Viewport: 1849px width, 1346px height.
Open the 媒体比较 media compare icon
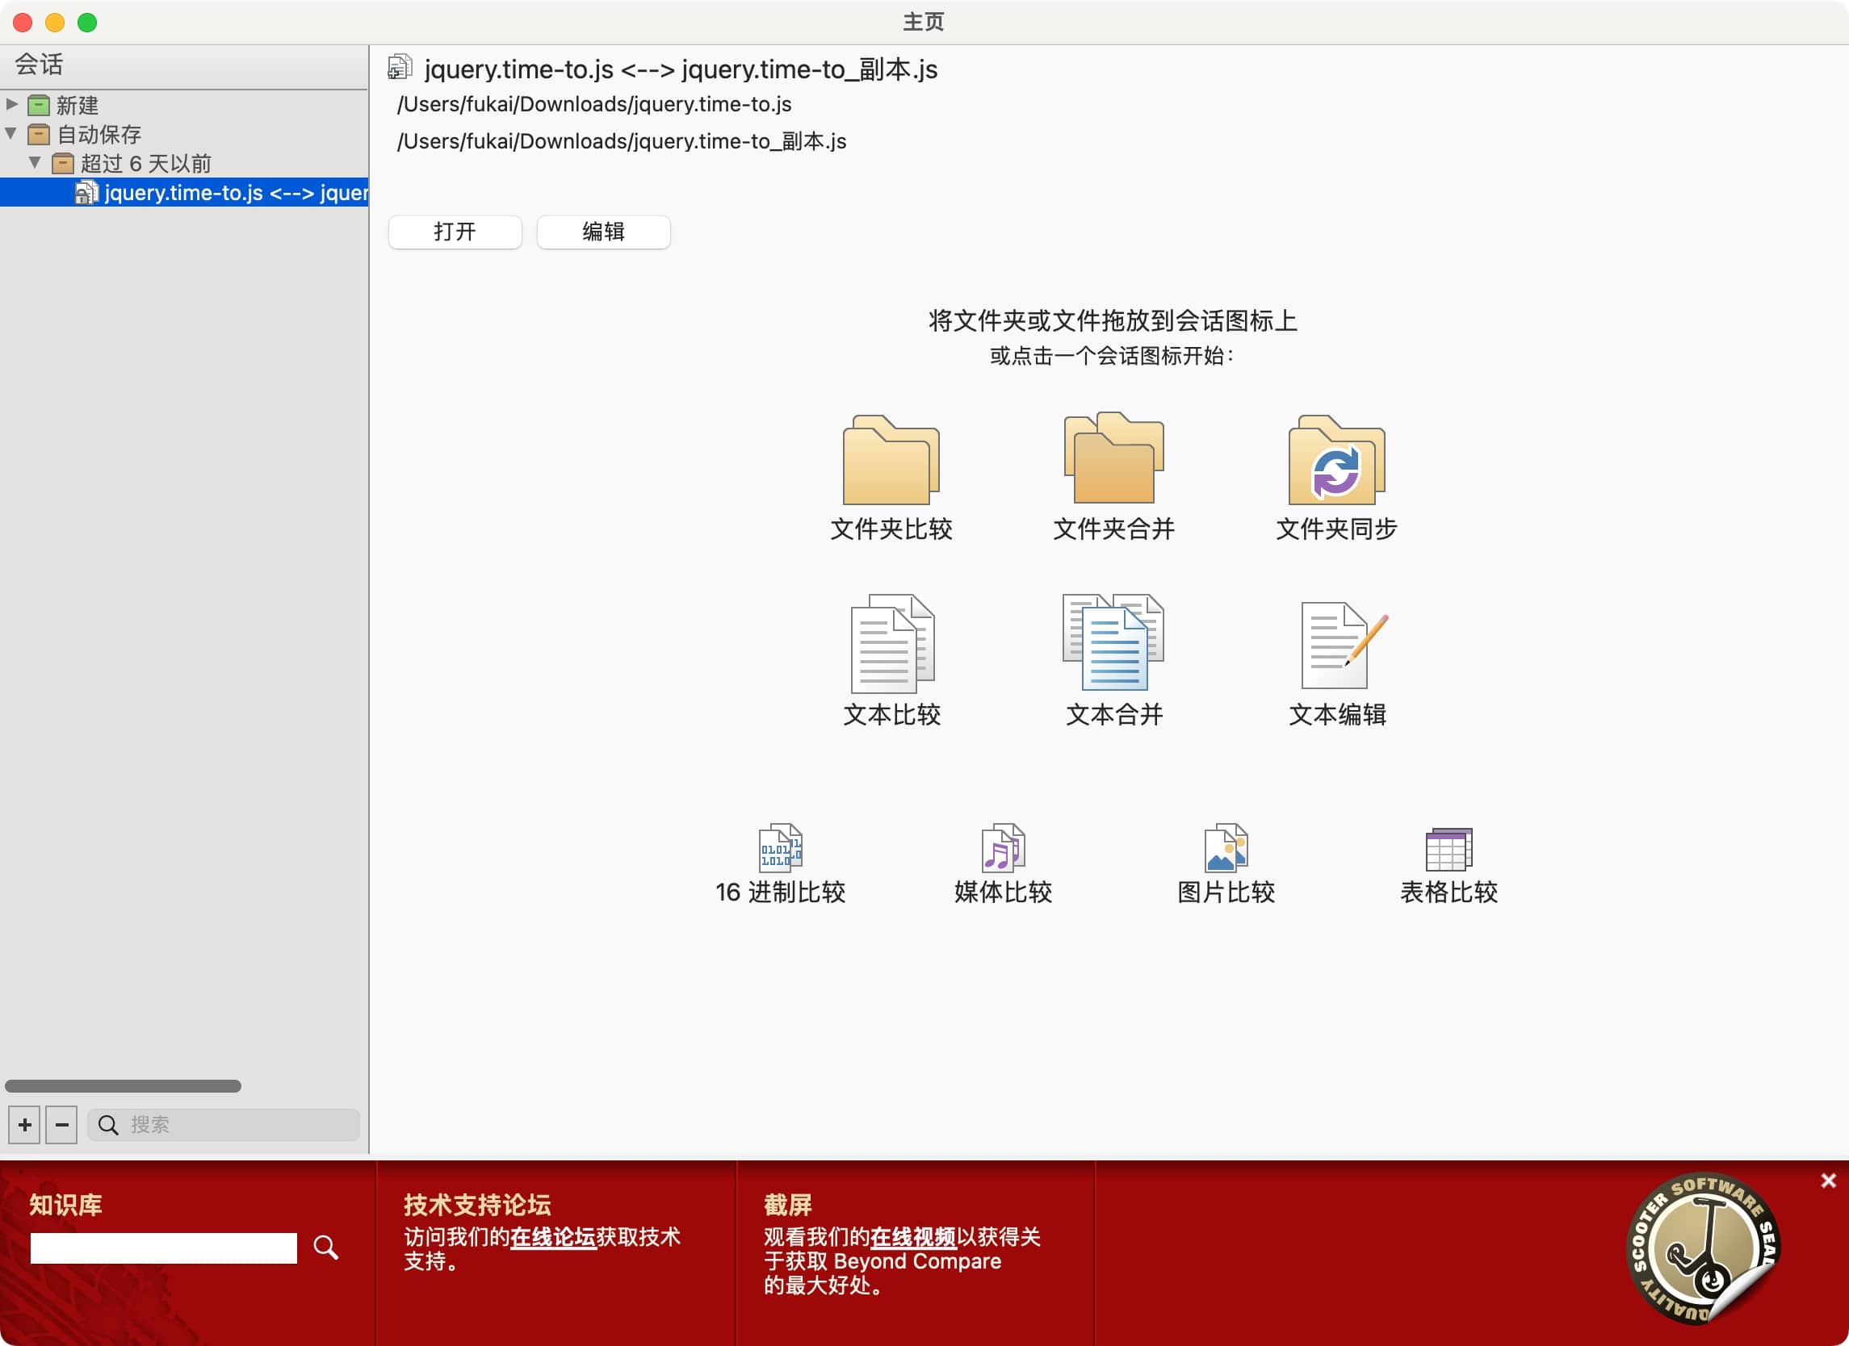pos(1003,847)
